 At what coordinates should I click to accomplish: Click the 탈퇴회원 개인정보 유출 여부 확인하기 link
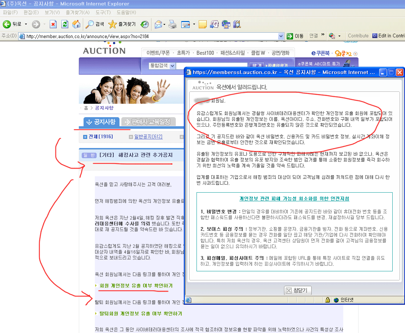(x=141, y=314)
